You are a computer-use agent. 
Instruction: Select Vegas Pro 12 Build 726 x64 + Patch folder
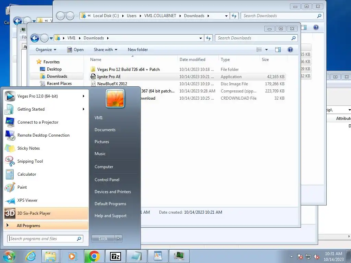128,69
